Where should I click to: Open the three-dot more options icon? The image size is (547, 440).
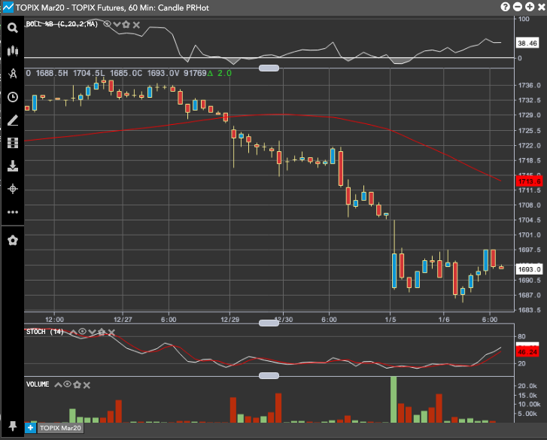13,212
